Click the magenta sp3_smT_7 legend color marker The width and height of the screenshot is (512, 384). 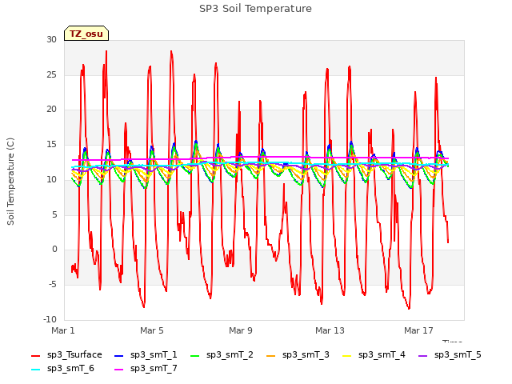pos(119,370)
